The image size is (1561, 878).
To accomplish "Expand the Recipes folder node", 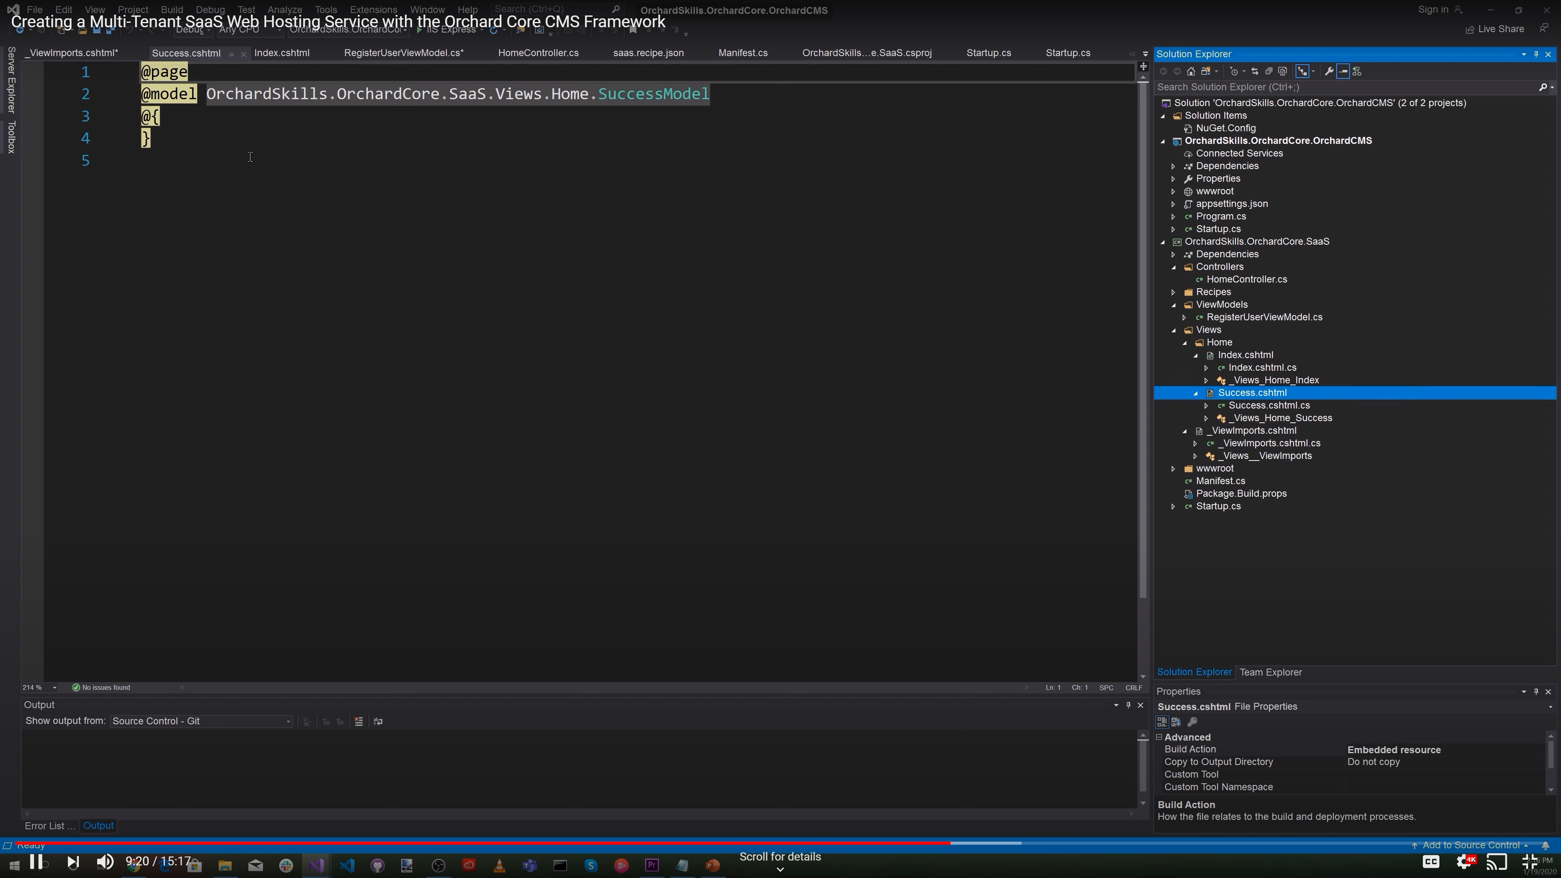I will coord(1174,293).
